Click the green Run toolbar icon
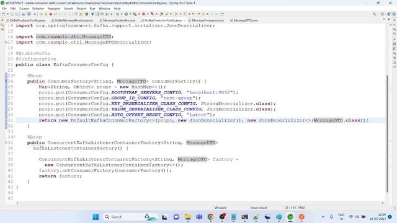The width and height of the screenshot is (397, 223). coord(126,14)
